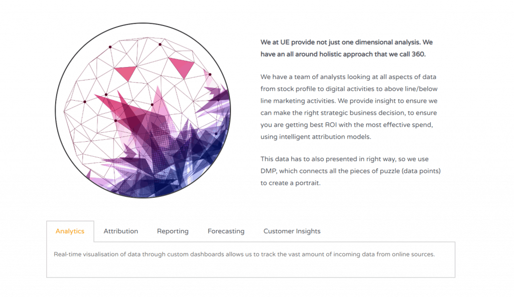Open the Reporting tab
This screenshot has height=297, width=514.
(x=173, y=231)
